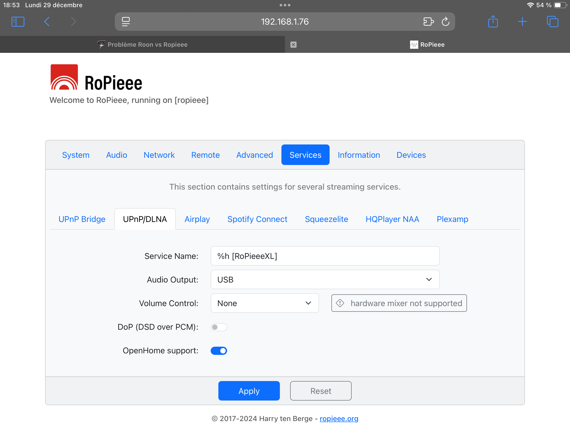The width and height of the screenshot is (570, 428).
Task: Open the Share sheet icon
Action: tap(493, 21)
